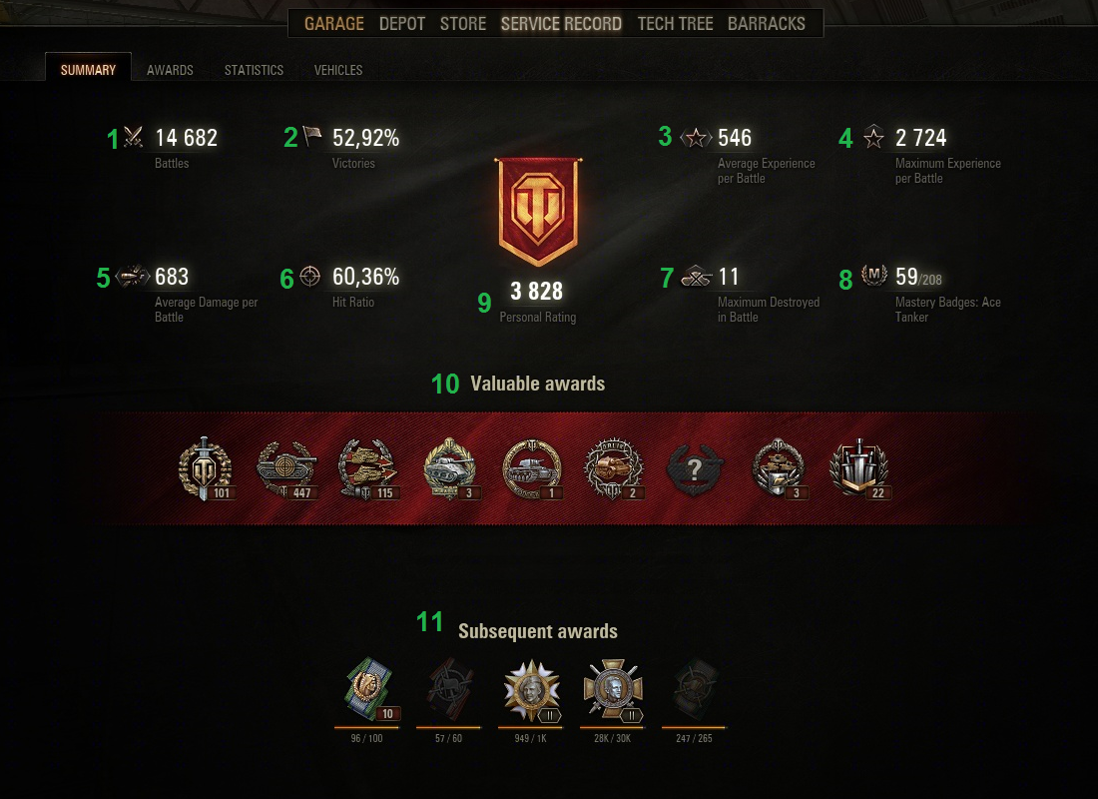
Task: Click the flag Victories icon
Action: tap(311, 136)
